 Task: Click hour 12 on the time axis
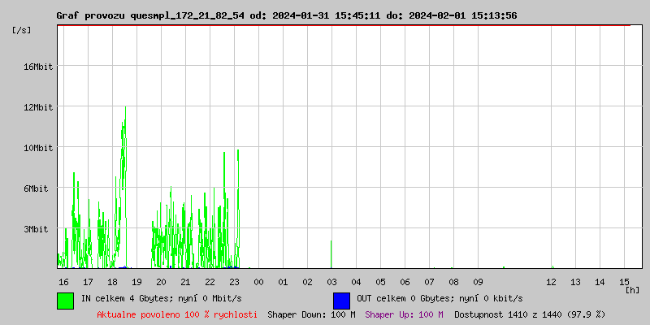tap(551, 282)
